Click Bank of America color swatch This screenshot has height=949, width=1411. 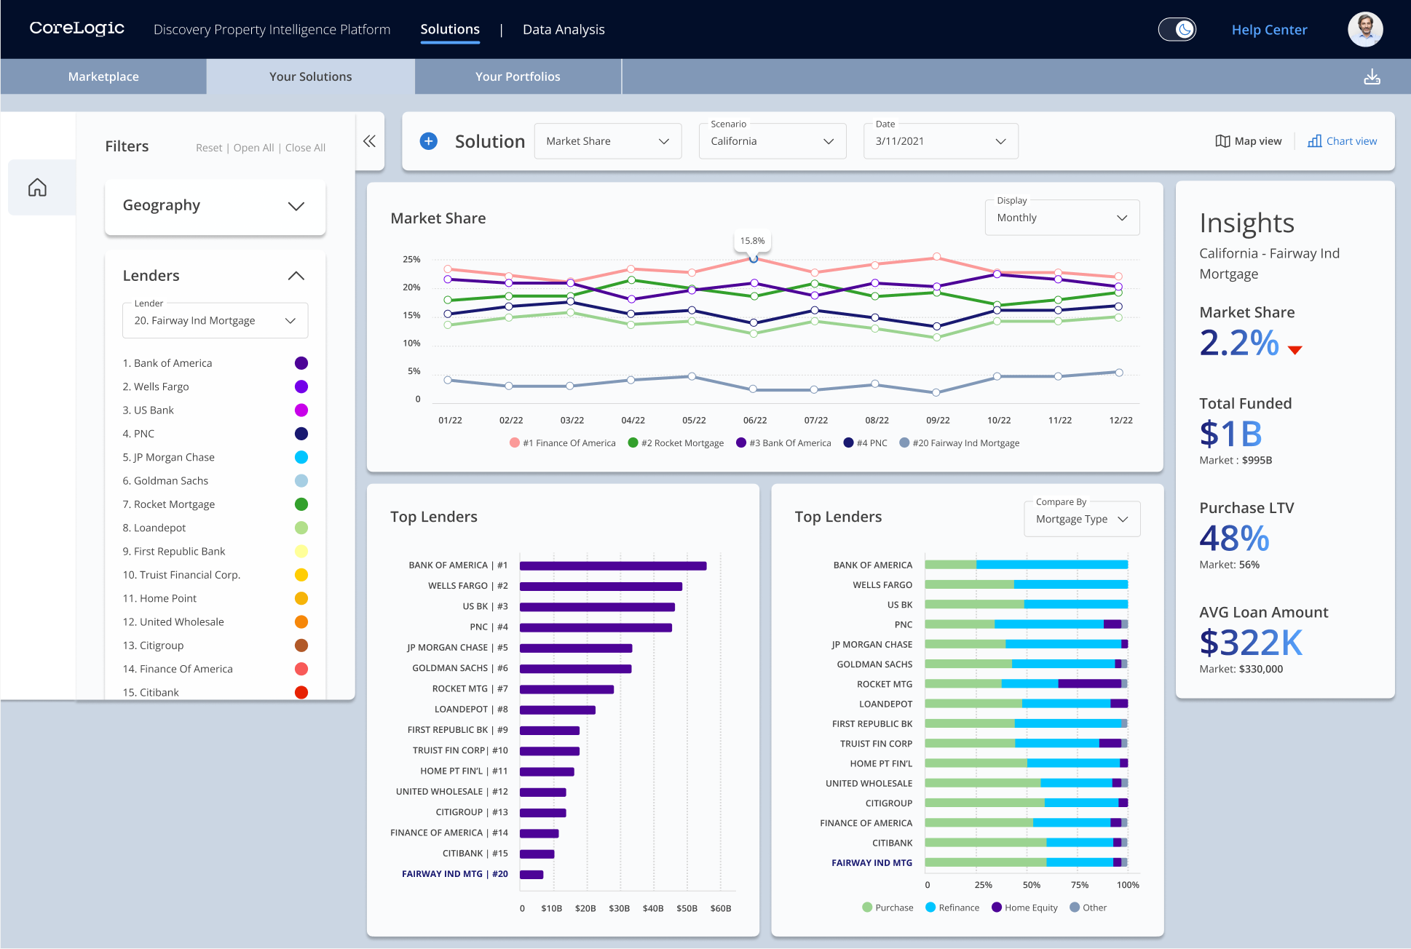pyautogui.click(x=301, y=363)
